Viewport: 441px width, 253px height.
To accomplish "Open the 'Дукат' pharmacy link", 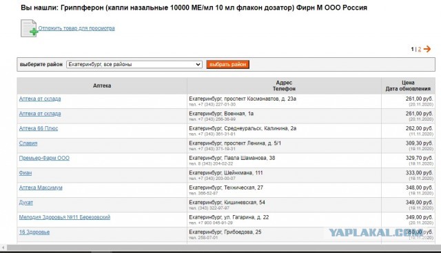I will [x=26, y=203].
